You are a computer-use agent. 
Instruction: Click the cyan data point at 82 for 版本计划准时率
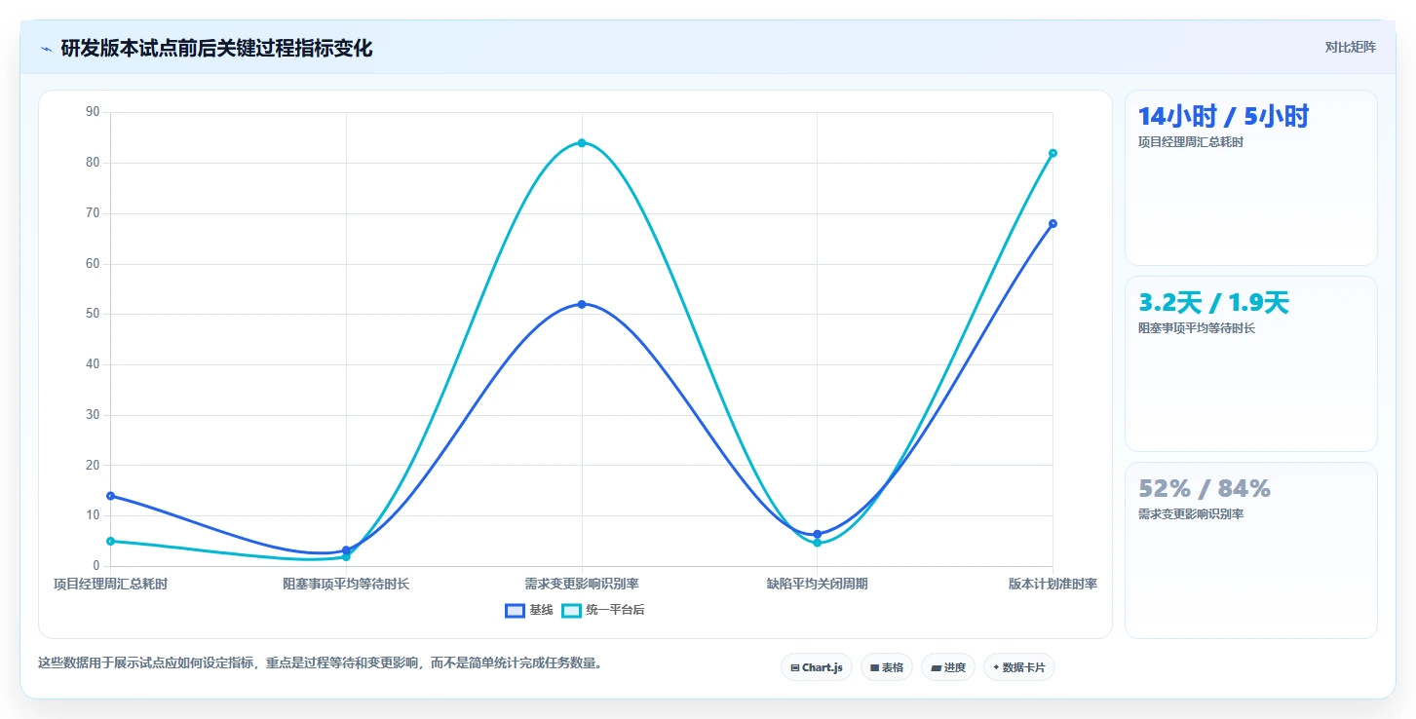[1052, 153]
